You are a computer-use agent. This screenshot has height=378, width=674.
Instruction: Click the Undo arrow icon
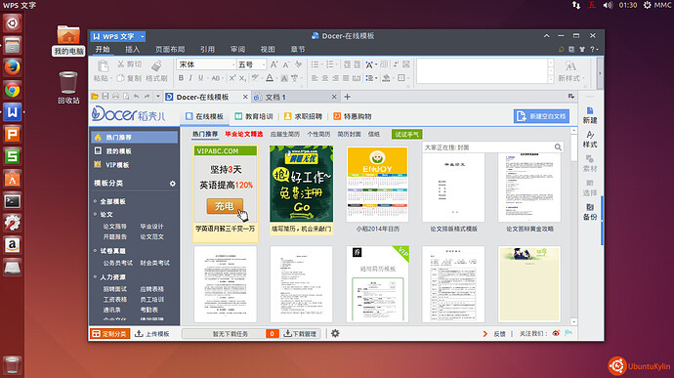[x=136, y=97]
